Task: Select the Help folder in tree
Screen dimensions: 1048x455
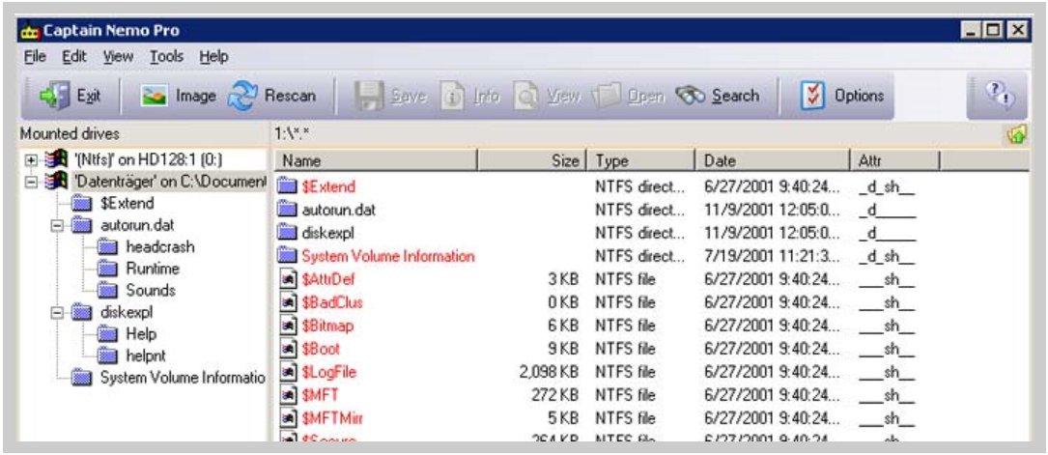Action: (x=140, y=333)
